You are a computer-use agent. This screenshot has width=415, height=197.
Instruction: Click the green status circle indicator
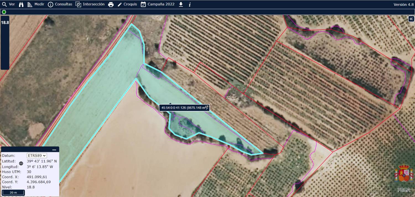tap(4, 12)
